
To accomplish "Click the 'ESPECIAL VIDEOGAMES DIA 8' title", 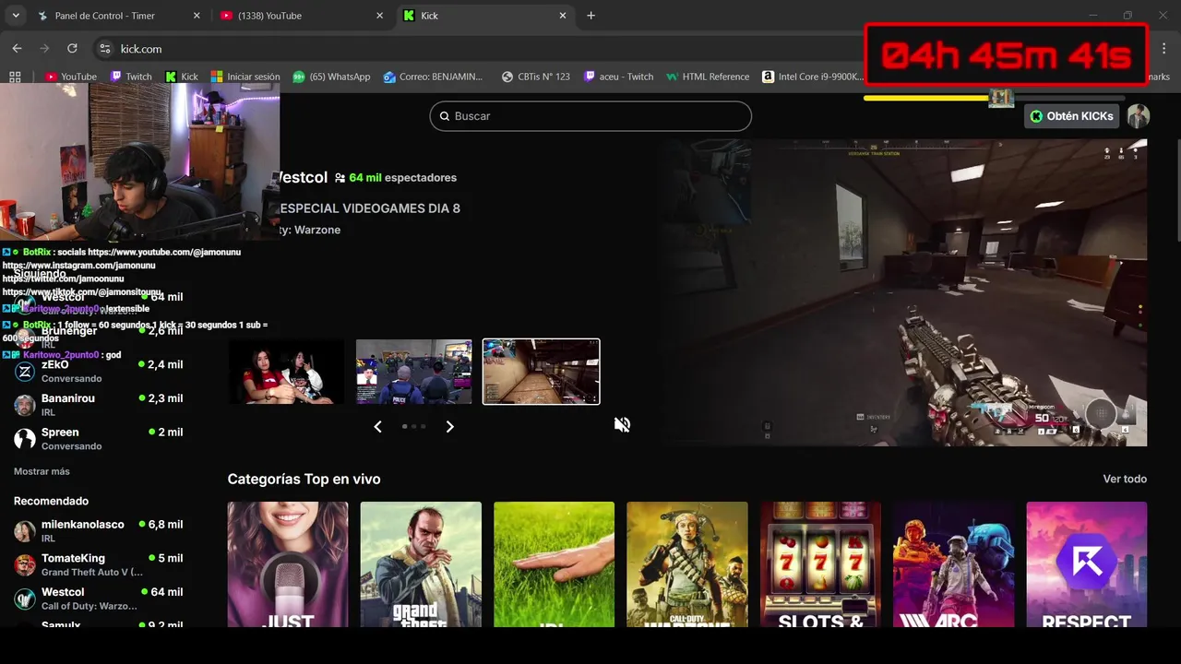I will tap(369, 208).
